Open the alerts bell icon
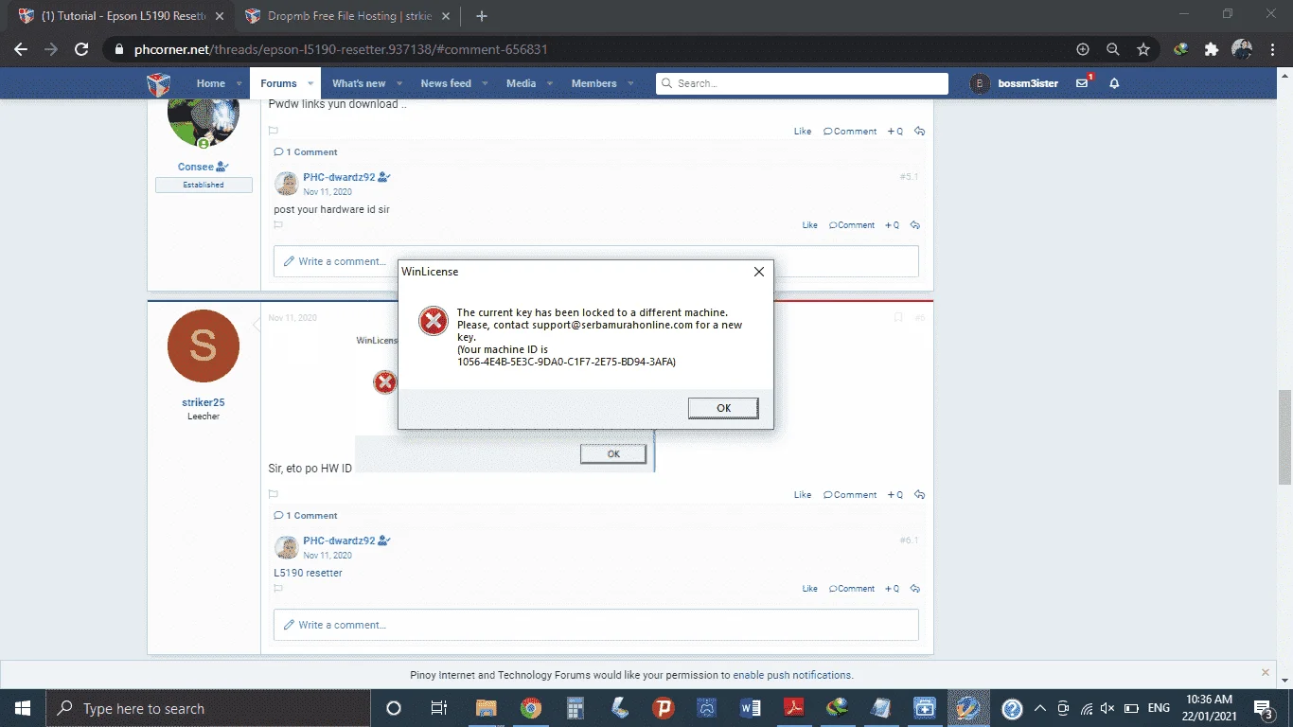Viewport: 1293px width, 727px height. (x=1114, y=83)
